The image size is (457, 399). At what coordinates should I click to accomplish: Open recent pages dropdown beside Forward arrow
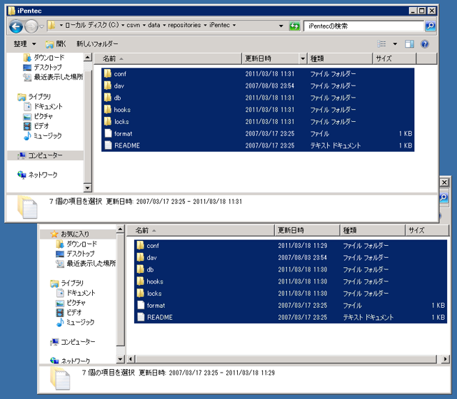pyautogui.click(x=41, y=26)
